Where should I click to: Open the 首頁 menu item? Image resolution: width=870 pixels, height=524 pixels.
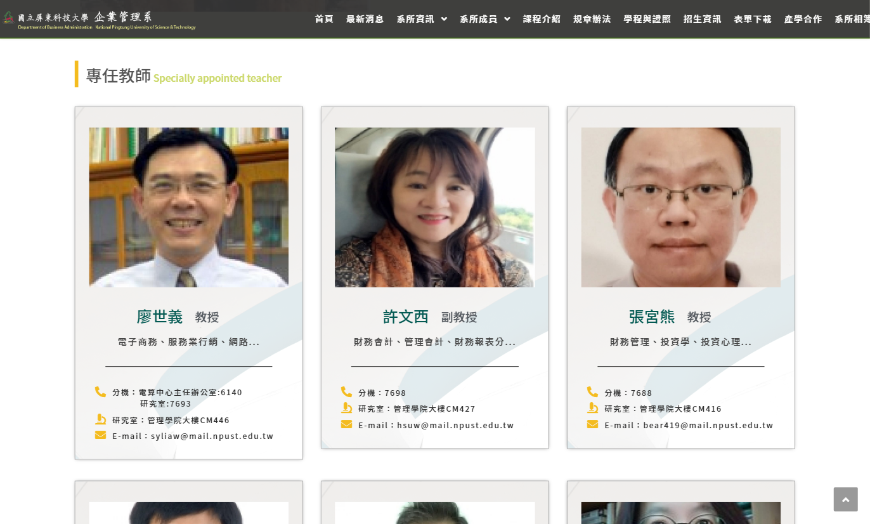(x=324, y=19)
